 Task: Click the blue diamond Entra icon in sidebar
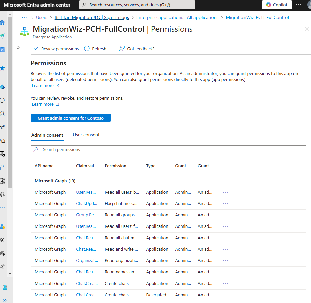(2, 87)
